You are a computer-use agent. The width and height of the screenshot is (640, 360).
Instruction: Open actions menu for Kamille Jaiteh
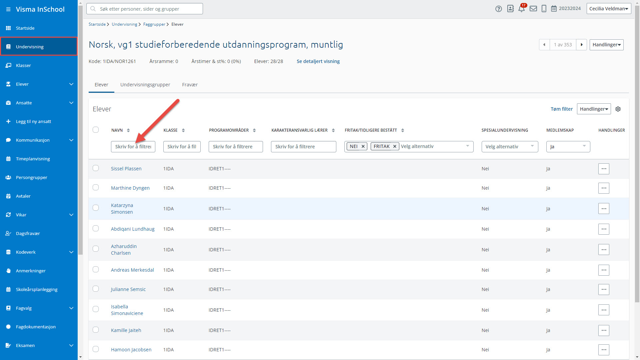(x=604, y=330)
